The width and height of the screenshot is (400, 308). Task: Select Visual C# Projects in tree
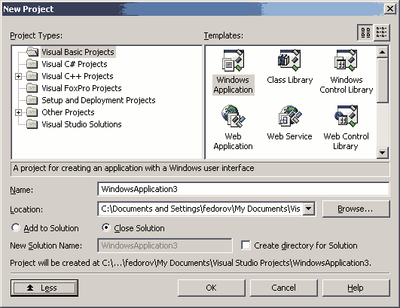click(75, 64)
